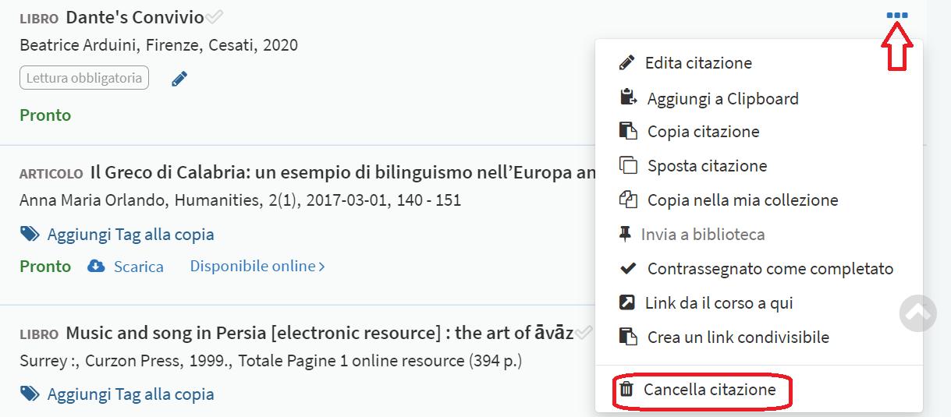Screen dimensions: 951x417
Task: Open the three-dot citation options menu
Action: (897, 16)
